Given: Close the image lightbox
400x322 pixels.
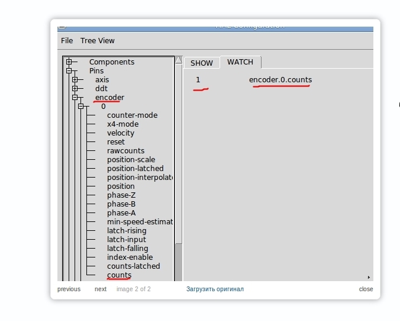Looking at the screenshot, I should point(366,289).
